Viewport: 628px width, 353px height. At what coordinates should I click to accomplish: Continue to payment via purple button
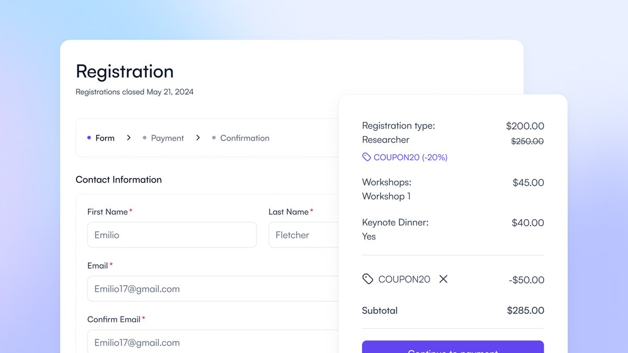453,347
